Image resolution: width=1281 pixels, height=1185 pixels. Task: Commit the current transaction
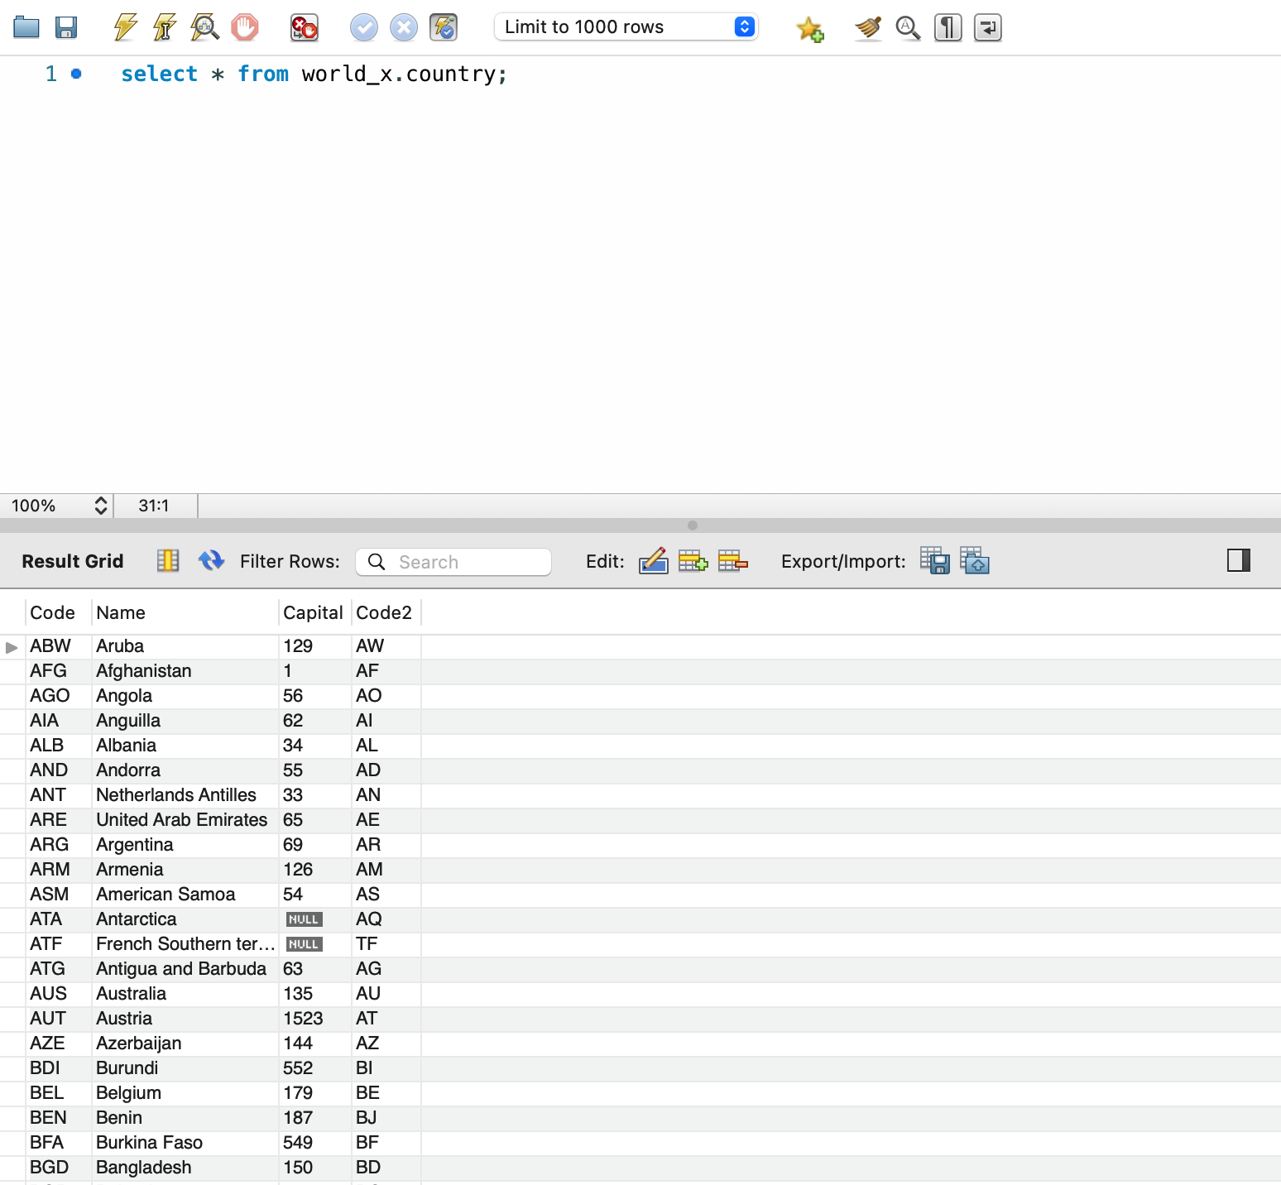tap(364, 26)
